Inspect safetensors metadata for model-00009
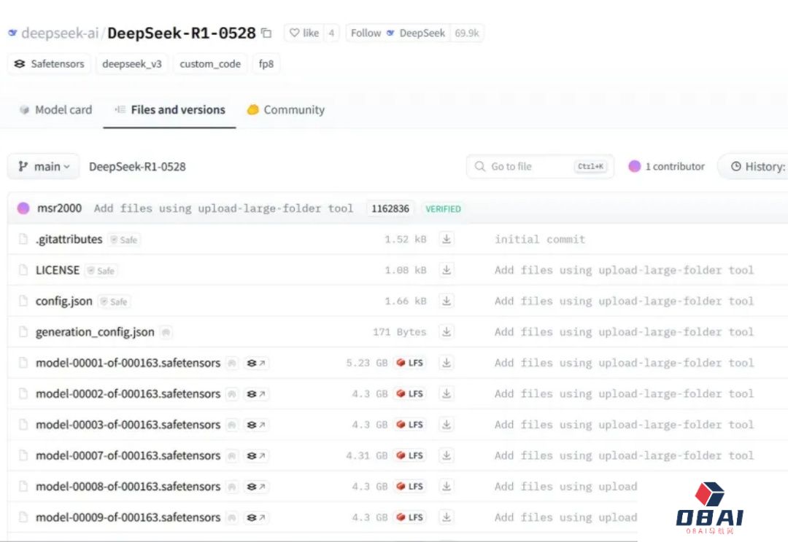This screenshot has width=788, height=542. coord(256,517)
